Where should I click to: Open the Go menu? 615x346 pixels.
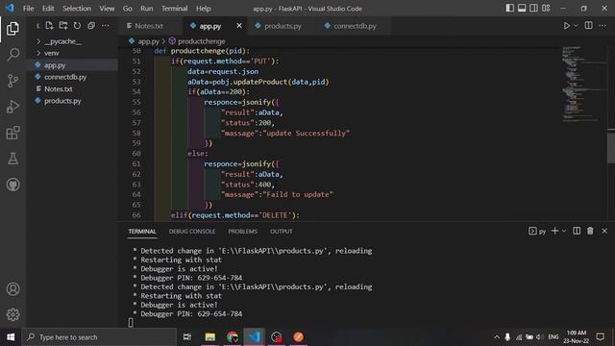click(128, 9)
